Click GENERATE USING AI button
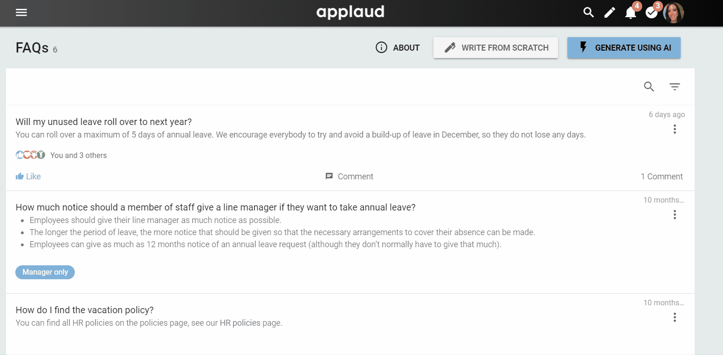The width and height of the screenshot is (723, 355). (624, 48)
